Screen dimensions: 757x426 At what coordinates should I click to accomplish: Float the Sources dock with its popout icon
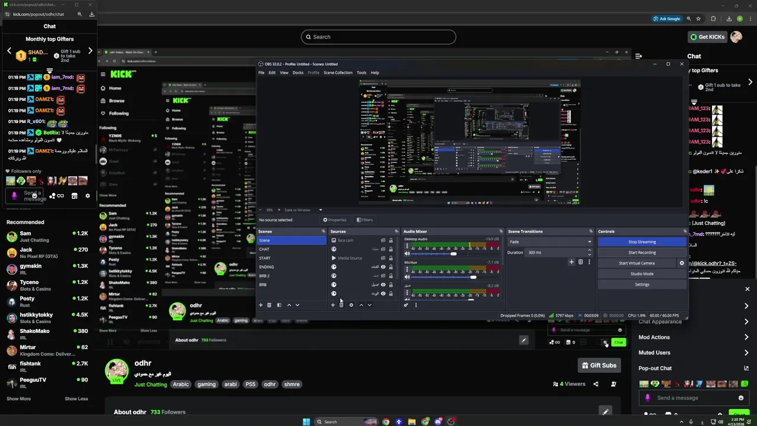coord(396,231)
